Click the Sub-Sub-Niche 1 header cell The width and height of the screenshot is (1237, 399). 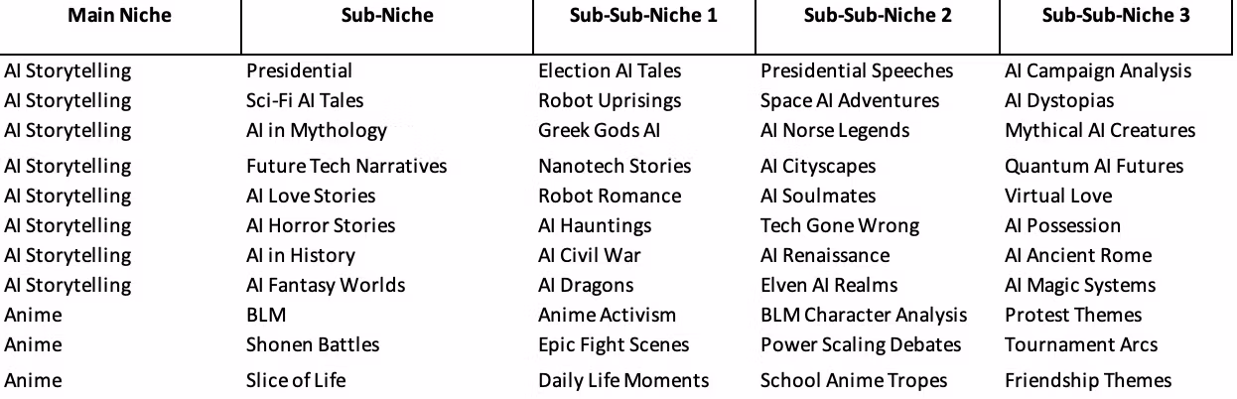click(x=643, y=16)
